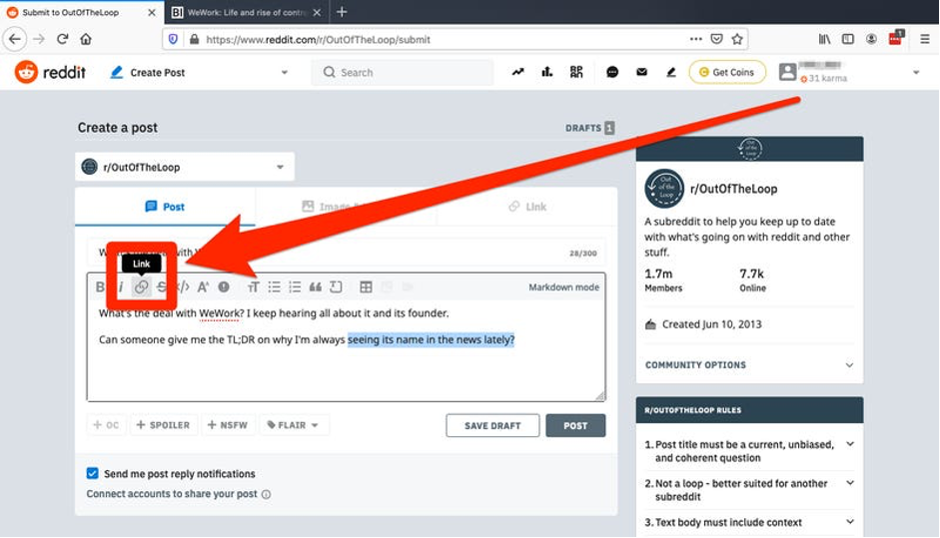Open Reddit chat from the header
Image resolution: width=940 pixels, height=538 pixels.
612,72
